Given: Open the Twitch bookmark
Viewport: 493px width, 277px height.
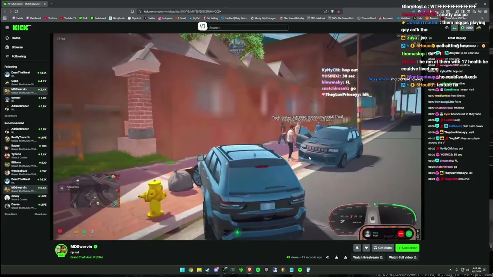Looking at the screenshot, I should 17,18.
